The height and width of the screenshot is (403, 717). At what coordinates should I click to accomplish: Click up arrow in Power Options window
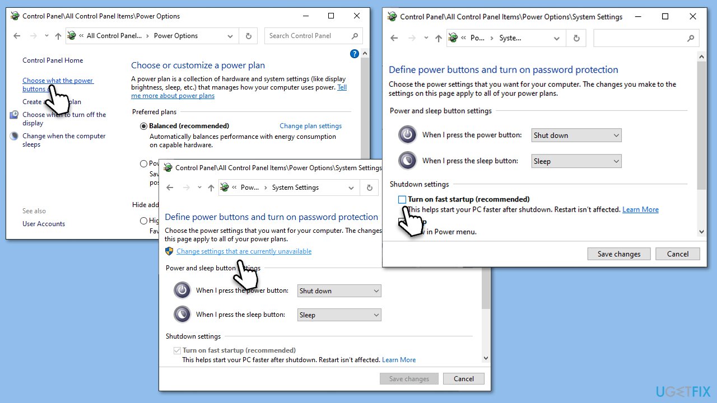coord(58,36)
